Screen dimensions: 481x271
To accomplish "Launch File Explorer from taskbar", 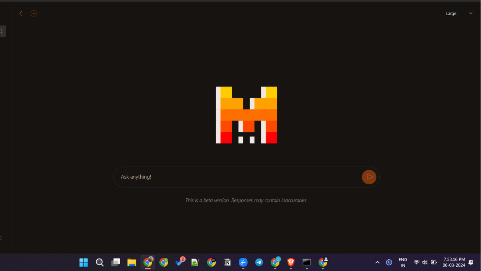I will click(132, 263).
